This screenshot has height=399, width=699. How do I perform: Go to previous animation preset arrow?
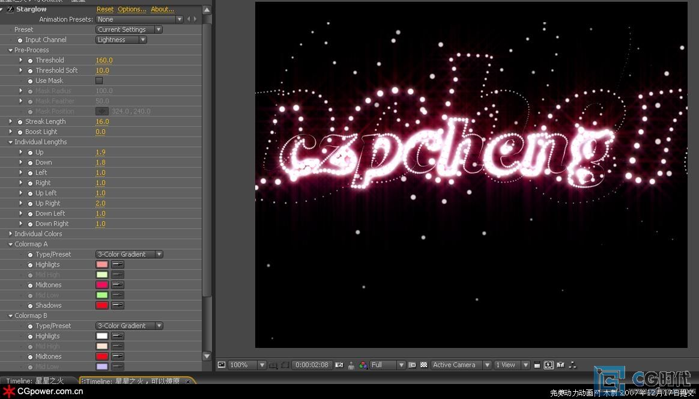point(189,19)
